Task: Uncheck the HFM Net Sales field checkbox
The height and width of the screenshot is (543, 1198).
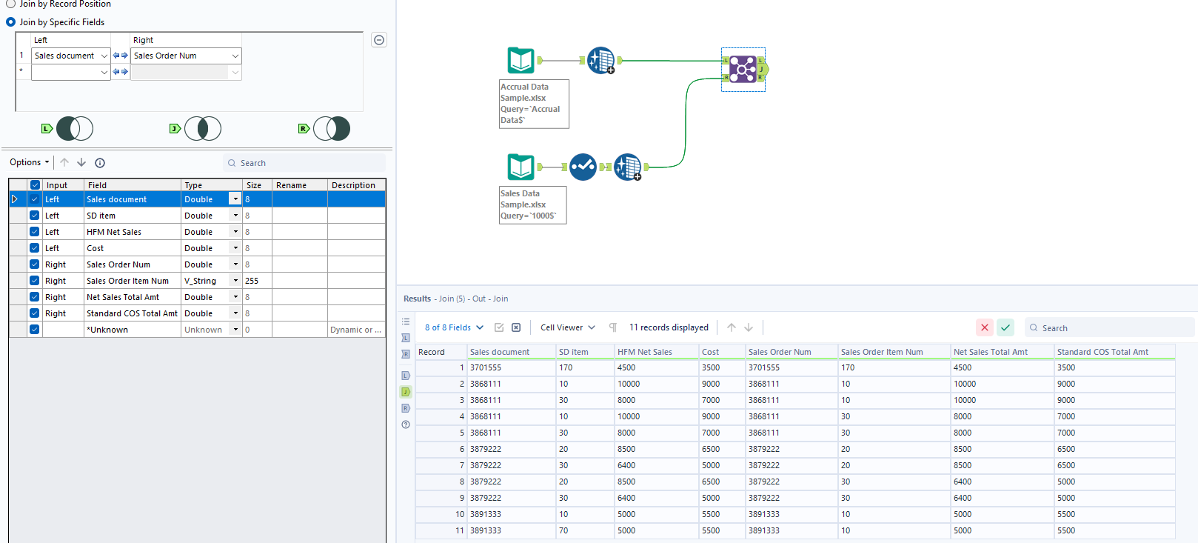Action: click(x=35, y=232)
